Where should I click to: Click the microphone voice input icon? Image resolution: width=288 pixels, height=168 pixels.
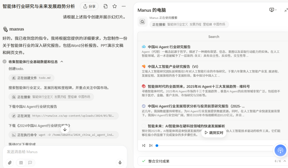point(120,163)
